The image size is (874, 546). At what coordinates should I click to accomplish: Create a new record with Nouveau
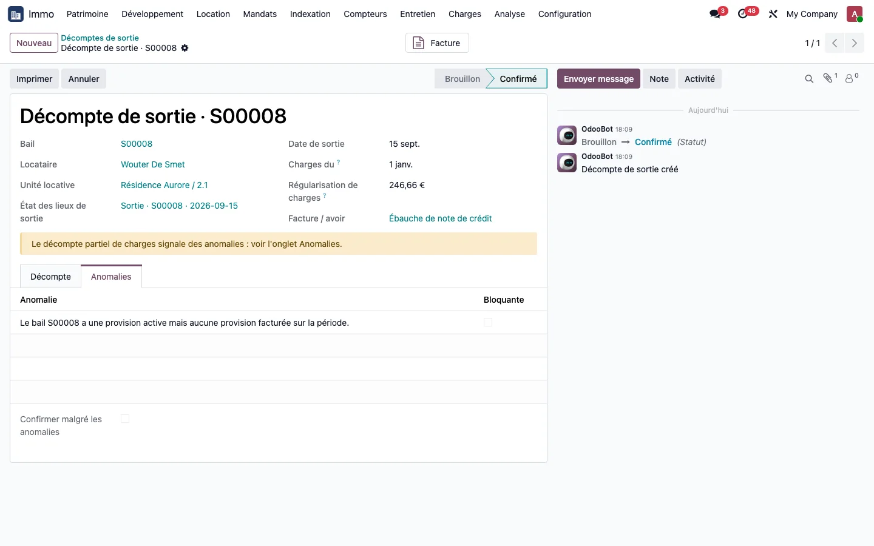pyautogui.click(x=34, y=43)
